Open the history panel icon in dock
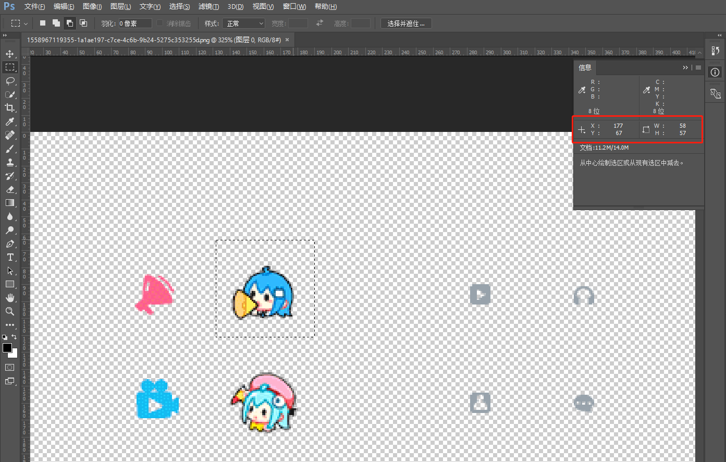The height and width of the screenshot is (462, 726). click(x=715, y=51)
